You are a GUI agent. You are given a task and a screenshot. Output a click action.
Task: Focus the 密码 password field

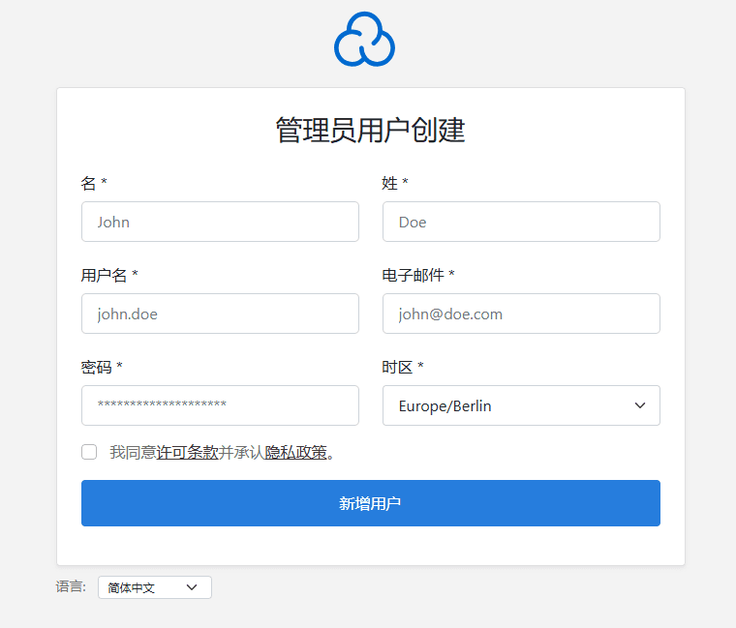(x=220, y=405)
